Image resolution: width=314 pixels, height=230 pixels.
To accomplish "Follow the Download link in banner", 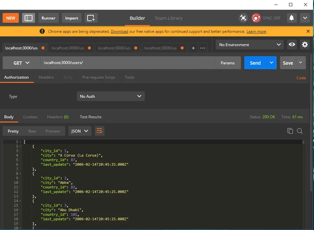I will [119, 32].
